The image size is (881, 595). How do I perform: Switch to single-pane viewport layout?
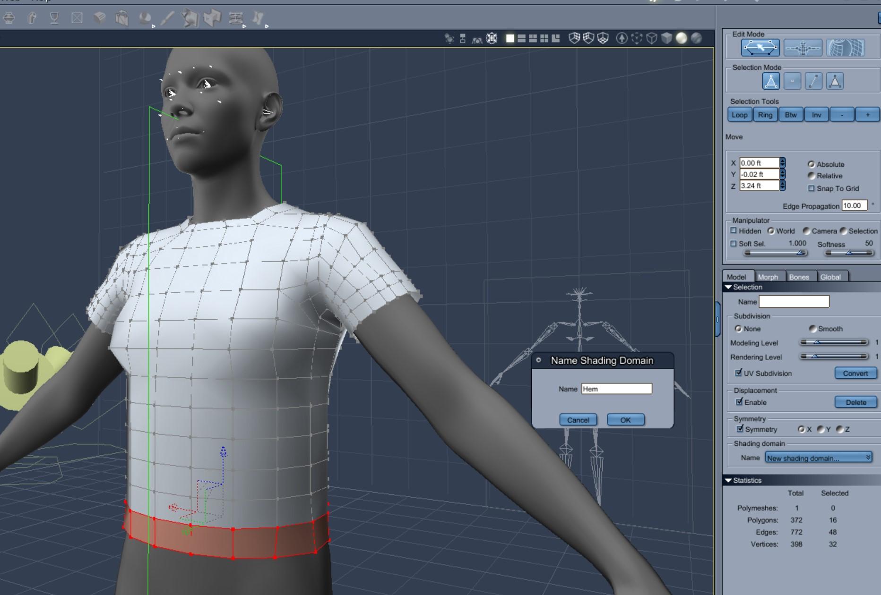click(510, 38)
